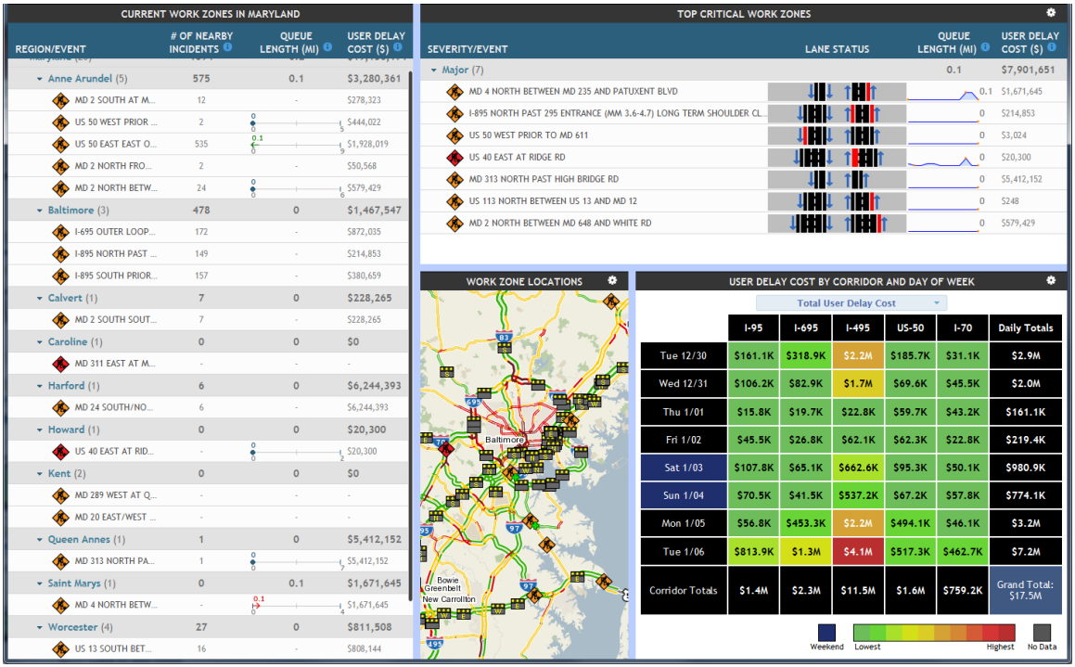Click the Sat 1/03 weekend row label
The width and height of the screenshot is (1075, 667).
click(682, 468)
